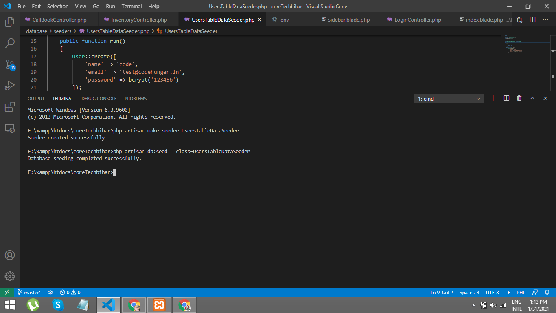This screenshot has height=313, width=556.
Task: Open notifications bell in status bar
Action: [x=547, y=292]
